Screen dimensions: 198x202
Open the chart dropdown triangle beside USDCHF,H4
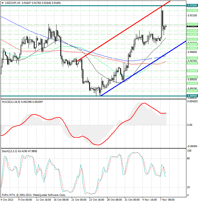(2, 3)
